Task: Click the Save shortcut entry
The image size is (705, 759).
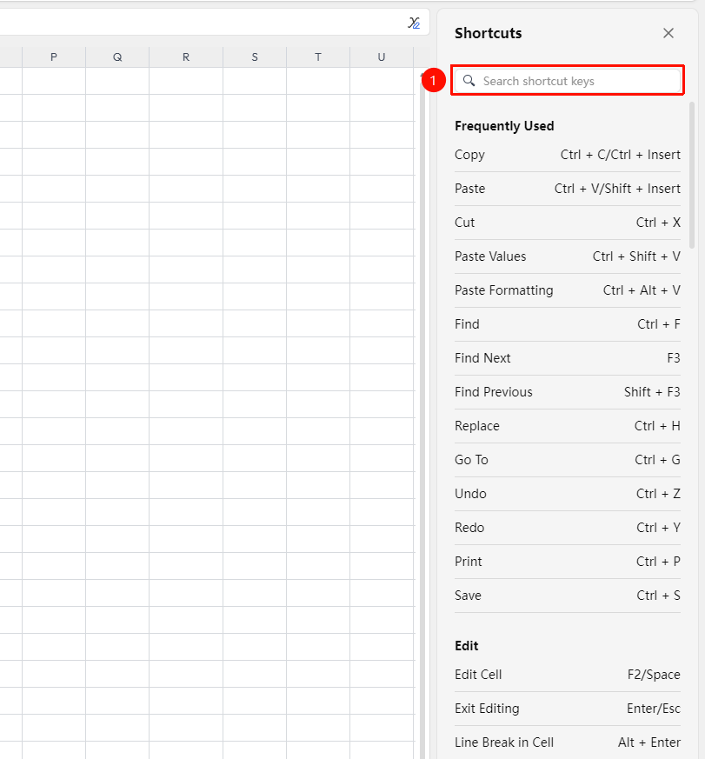Action: coord(568,596)
